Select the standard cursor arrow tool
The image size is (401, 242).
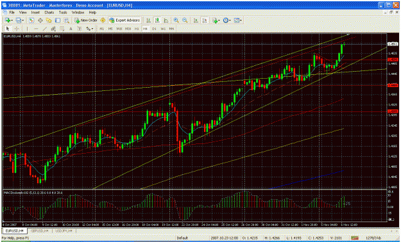(8, 29)
